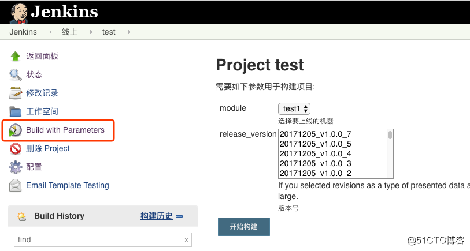Expand the arrow after 线上 breadcrumb

click(x=91, y=32)
